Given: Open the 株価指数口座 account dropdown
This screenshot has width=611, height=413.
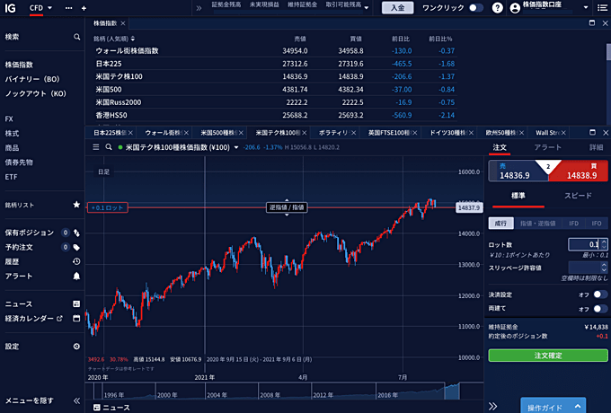Looking at the screenshot, I should (x=585, y=8).
